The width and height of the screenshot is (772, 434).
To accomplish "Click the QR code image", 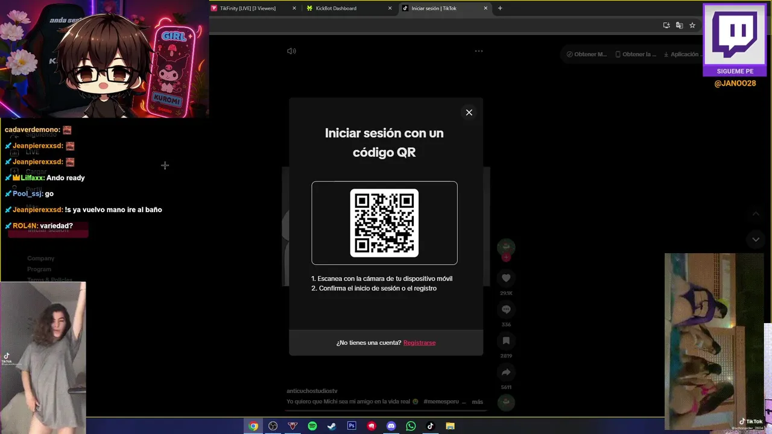I will coord(384,223).
